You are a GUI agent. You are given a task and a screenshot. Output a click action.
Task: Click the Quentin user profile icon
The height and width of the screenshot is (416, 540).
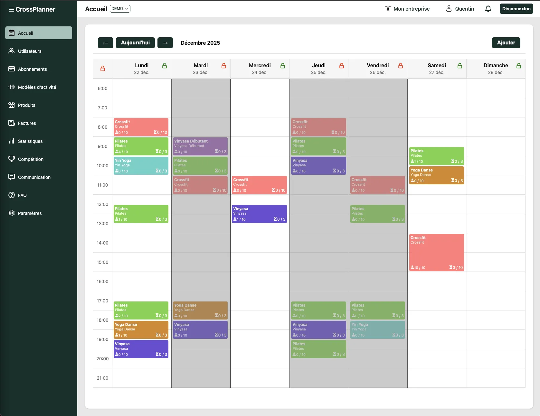pos(449,9)
